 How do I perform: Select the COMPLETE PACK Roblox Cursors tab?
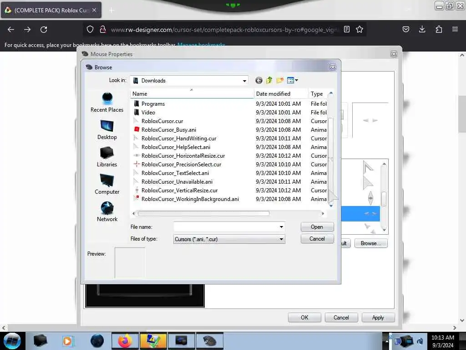(51, 10)
